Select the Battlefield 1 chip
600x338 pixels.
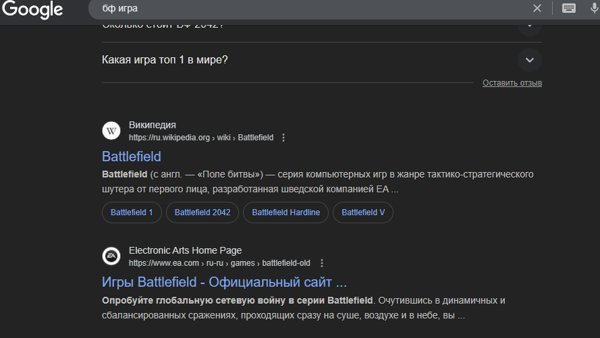point(132,213)
